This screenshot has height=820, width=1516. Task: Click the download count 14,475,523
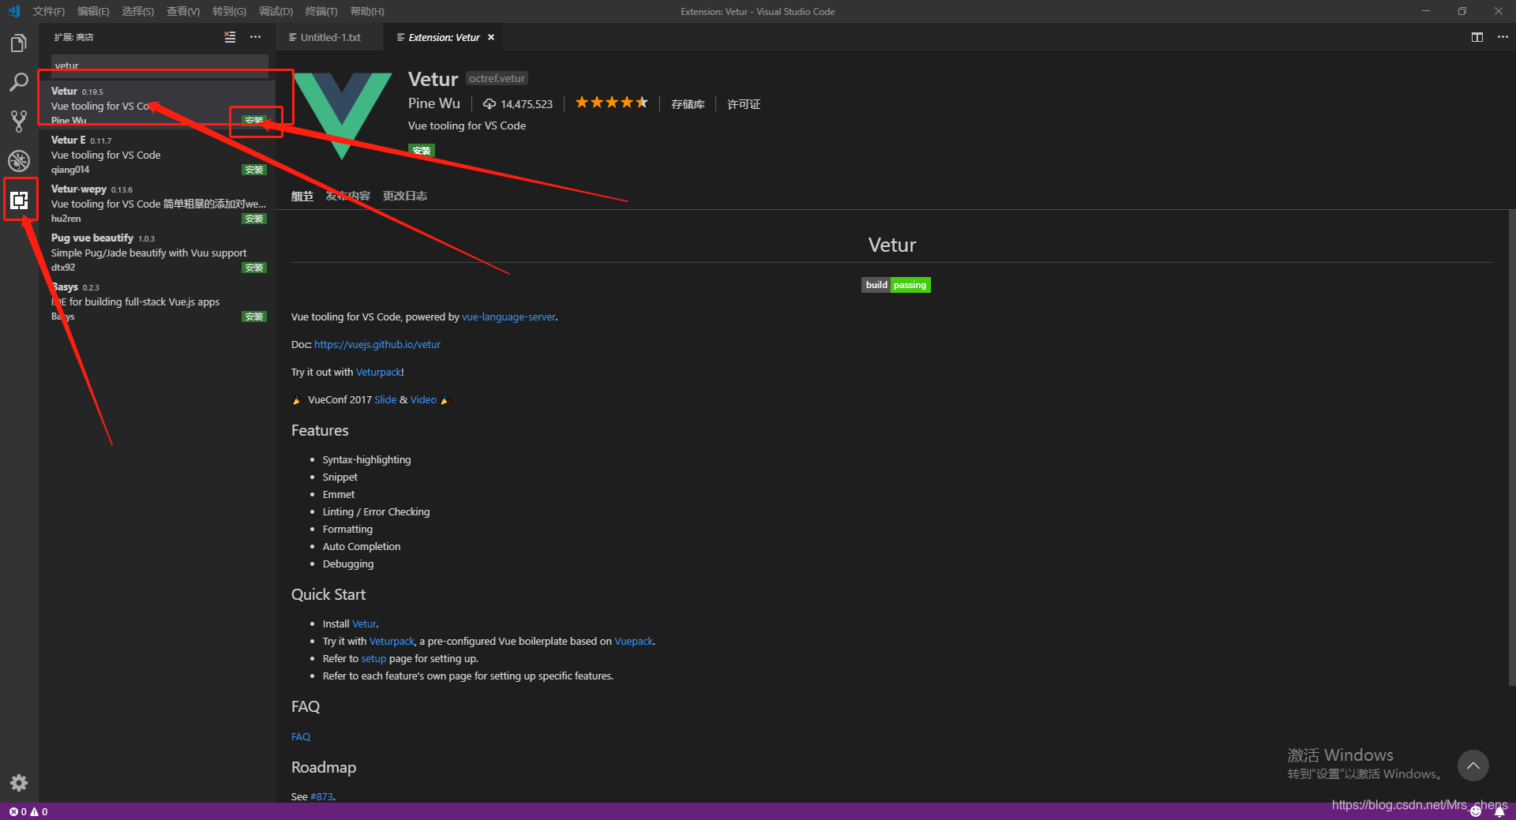point(518,104)
